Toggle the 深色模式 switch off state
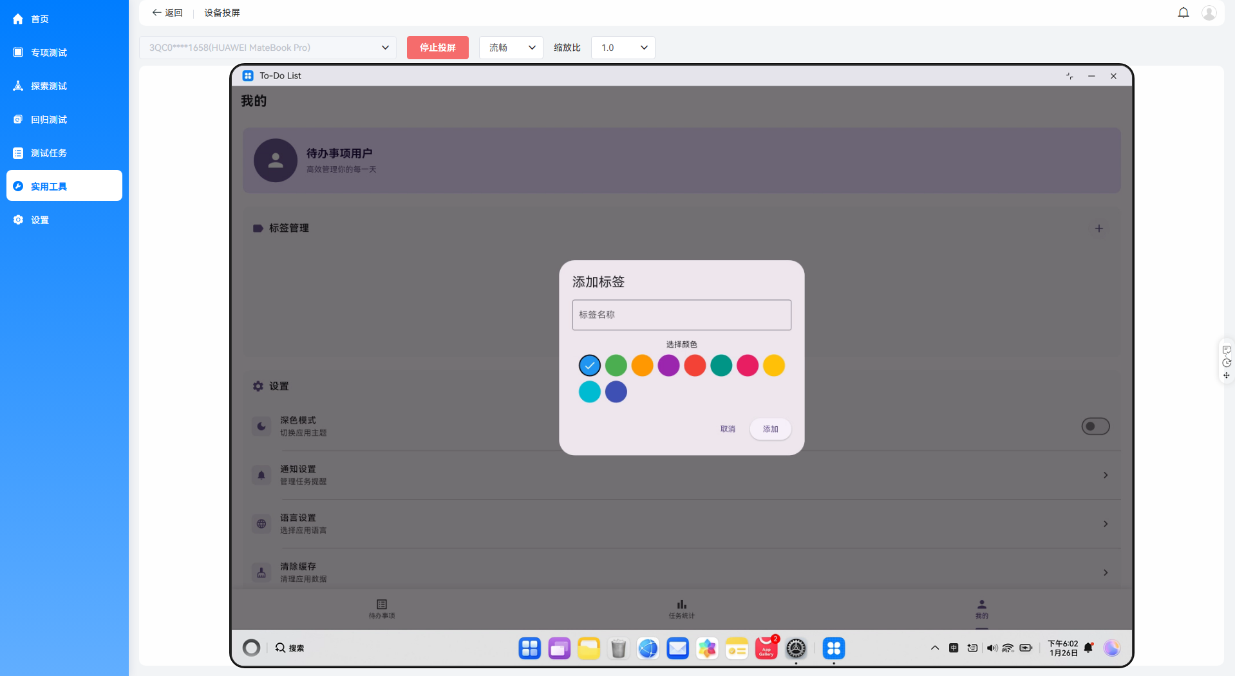 point(1095,426)
